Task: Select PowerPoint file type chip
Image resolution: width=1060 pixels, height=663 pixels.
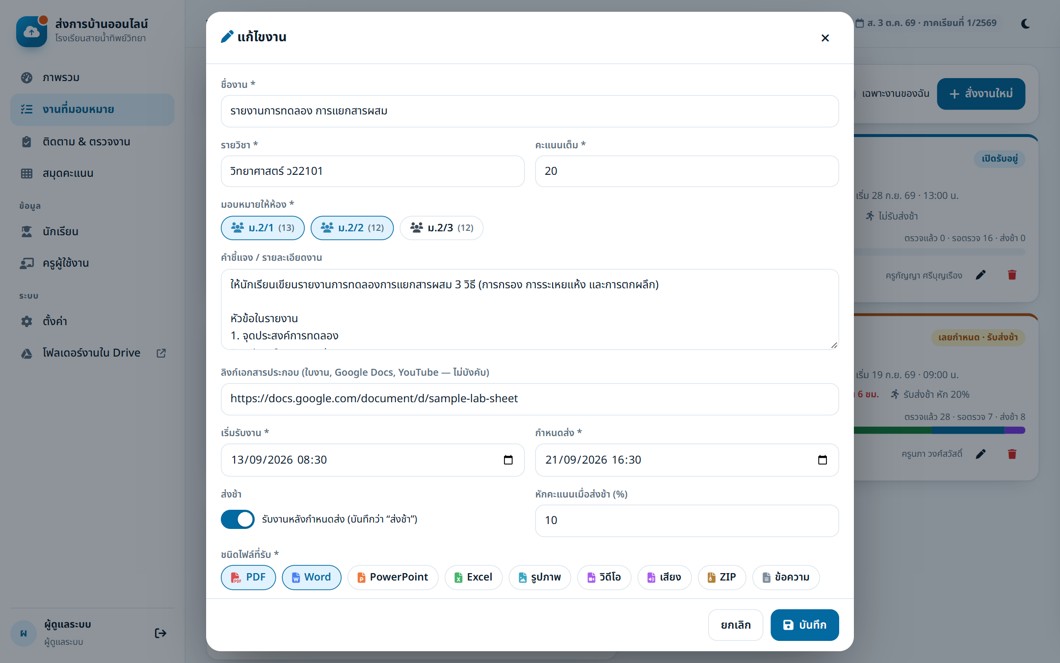Action: point(393,577)
